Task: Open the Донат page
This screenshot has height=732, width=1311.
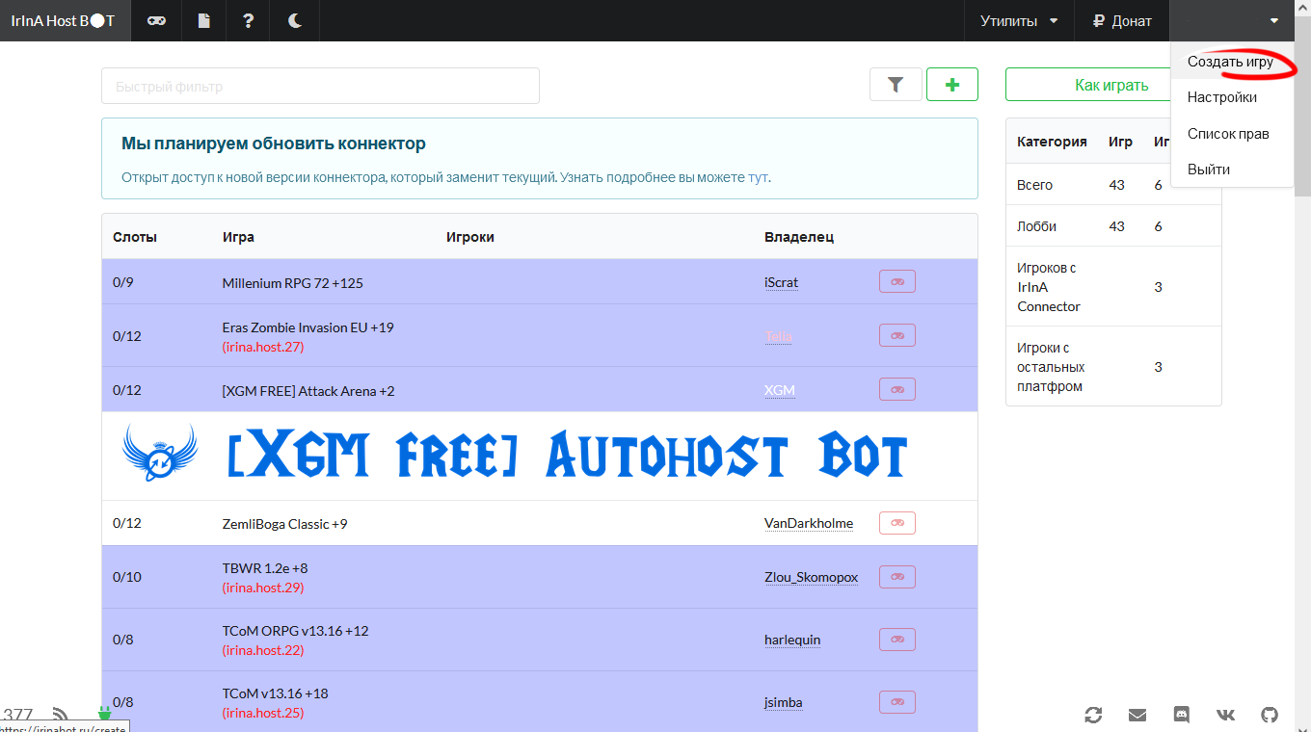Action: pos(1122,20)
